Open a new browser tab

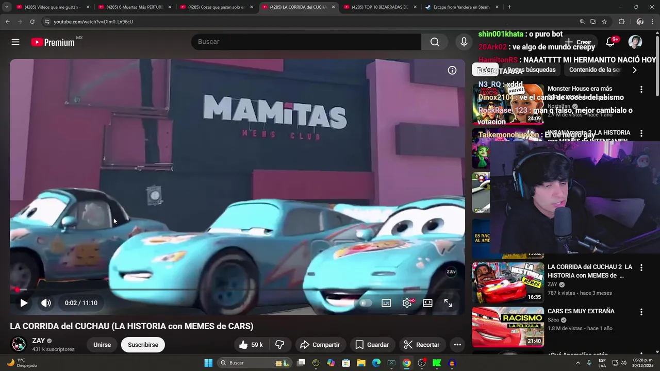tap(509, 7)
